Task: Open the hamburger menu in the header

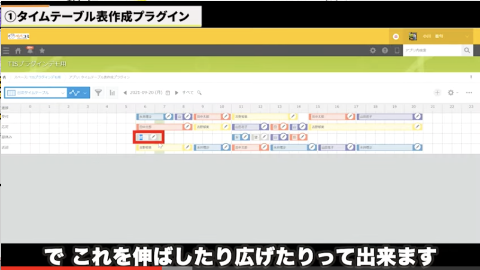Action: pos(6,51)
